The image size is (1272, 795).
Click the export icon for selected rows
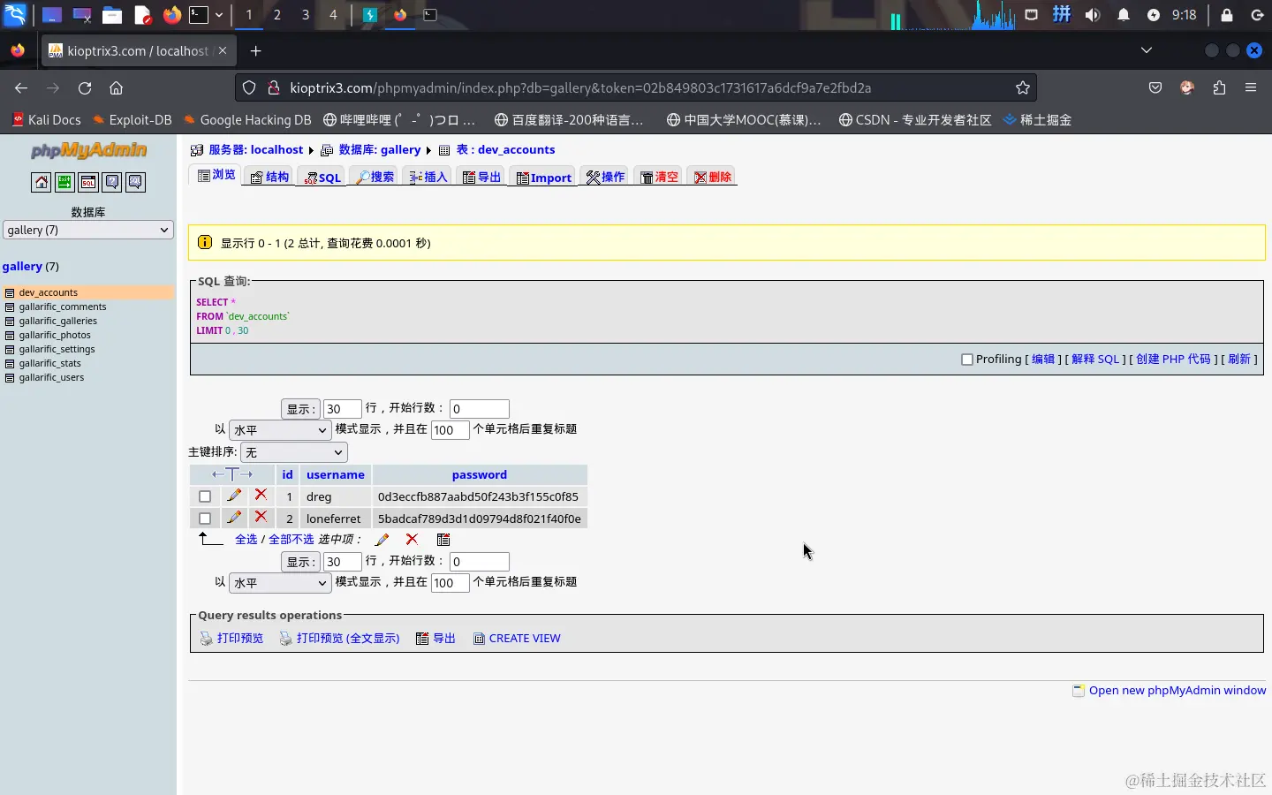coord(443,539)
